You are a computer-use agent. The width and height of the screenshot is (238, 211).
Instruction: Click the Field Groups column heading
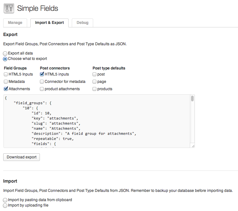click(x=15, y=68)
